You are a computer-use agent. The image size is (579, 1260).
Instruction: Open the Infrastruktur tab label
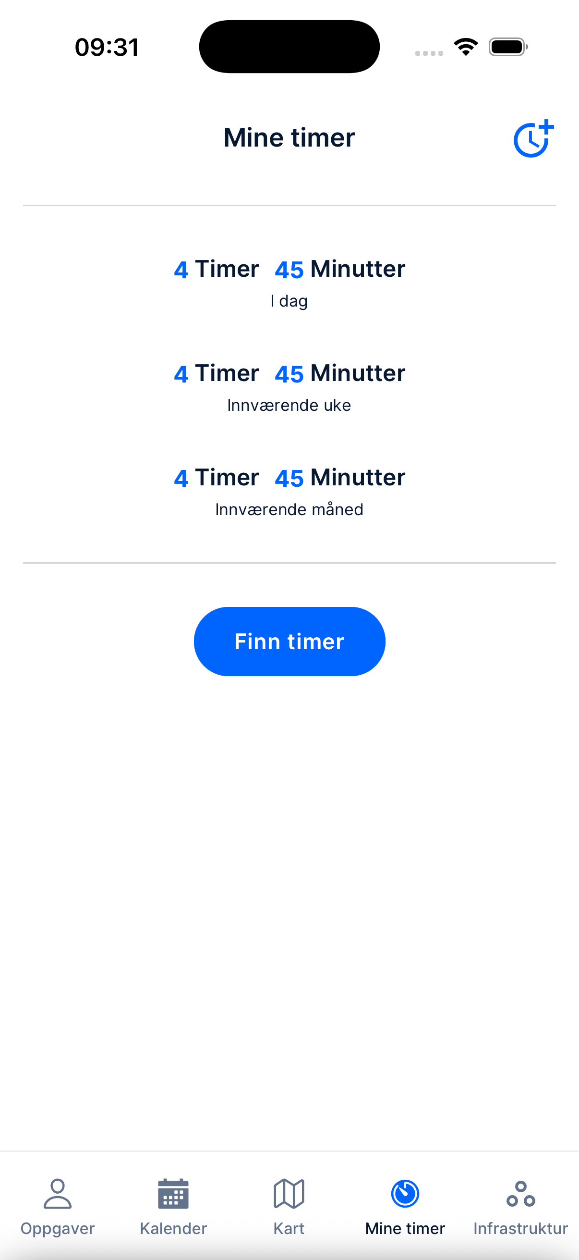pyautogui.click(x=521, y=1228)
